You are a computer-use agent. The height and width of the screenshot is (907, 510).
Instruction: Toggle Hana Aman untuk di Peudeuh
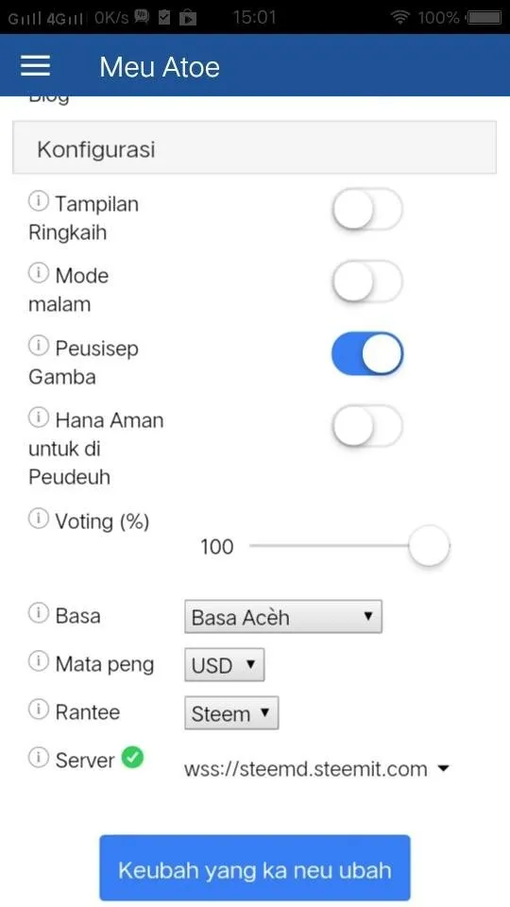pos(367,426)
